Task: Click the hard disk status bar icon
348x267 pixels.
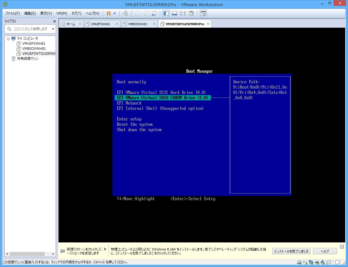Action: click(x=299, y=262)
